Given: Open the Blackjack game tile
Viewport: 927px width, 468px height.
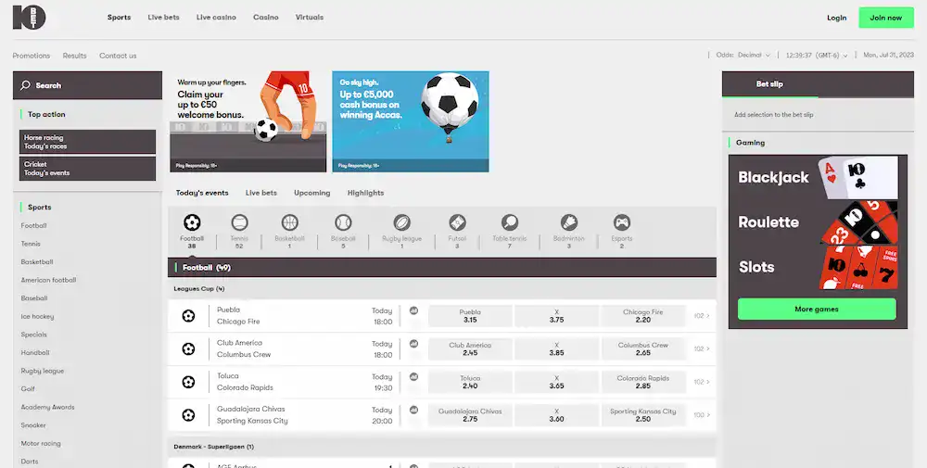Looking at the screenshot, I should [x=818, y=177].
